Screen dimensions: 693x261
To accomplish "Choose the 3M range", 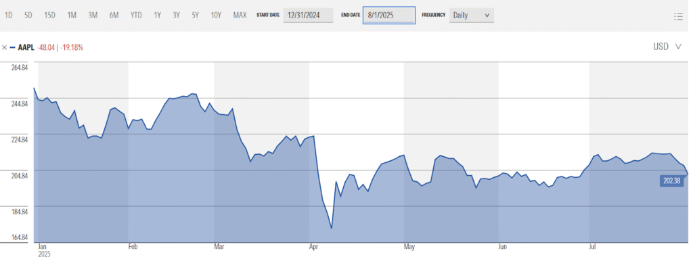I will (x=93, y=15).
